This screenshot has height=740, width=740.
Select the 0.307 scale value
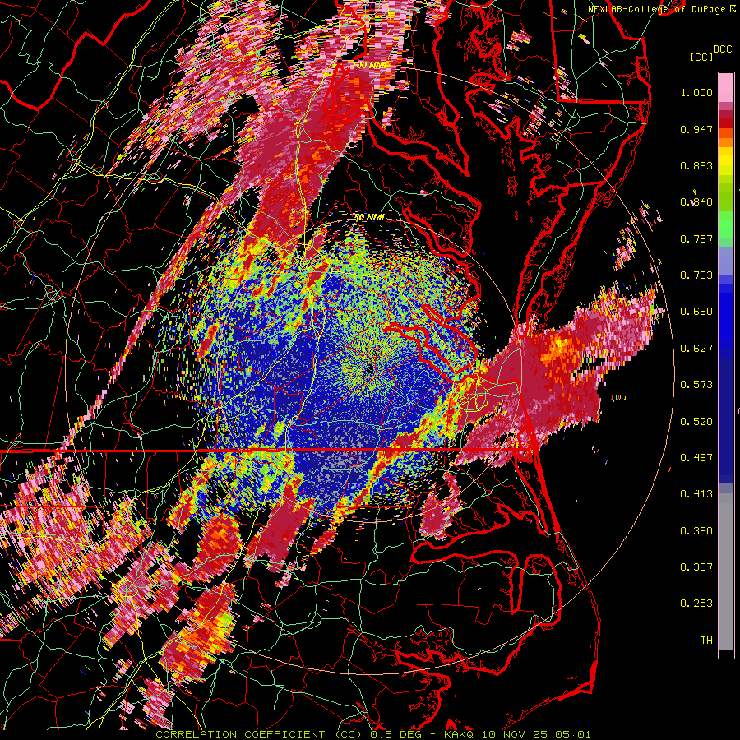tap(696, 567)
